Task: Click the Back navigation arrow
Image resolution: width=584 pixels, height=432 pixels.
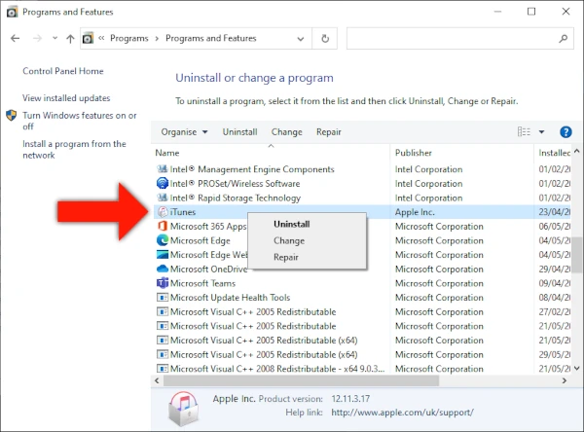Action: (15, 38)
